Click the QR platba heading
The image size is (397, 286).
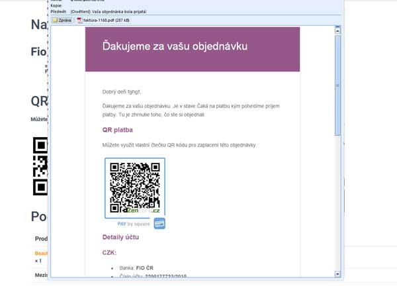coord(118,130)
